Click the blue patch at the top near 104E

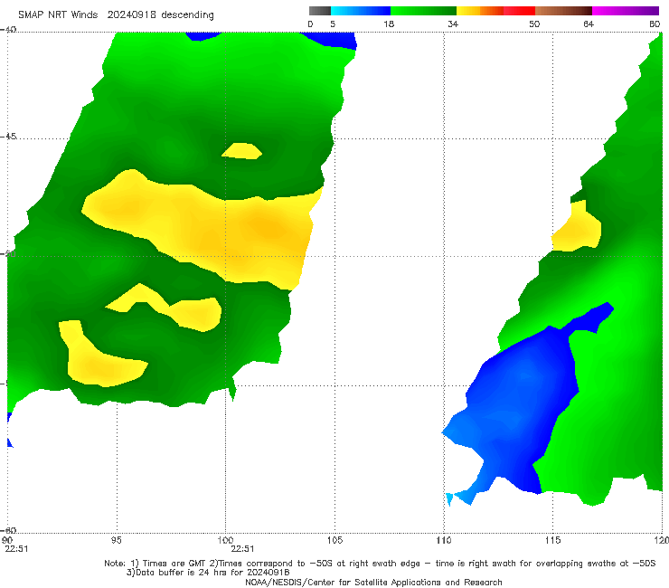(x=337, y=41)
